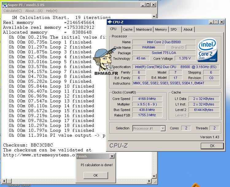
Task: Click the Ext. Model value '17'
Action: pyautogui.click(x=176, y=78)
